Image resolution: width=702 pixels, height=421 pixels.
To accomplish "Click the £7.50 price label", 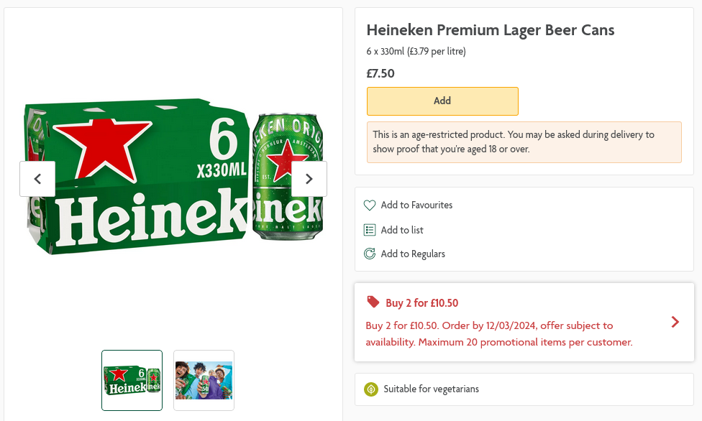I will 380,73.
